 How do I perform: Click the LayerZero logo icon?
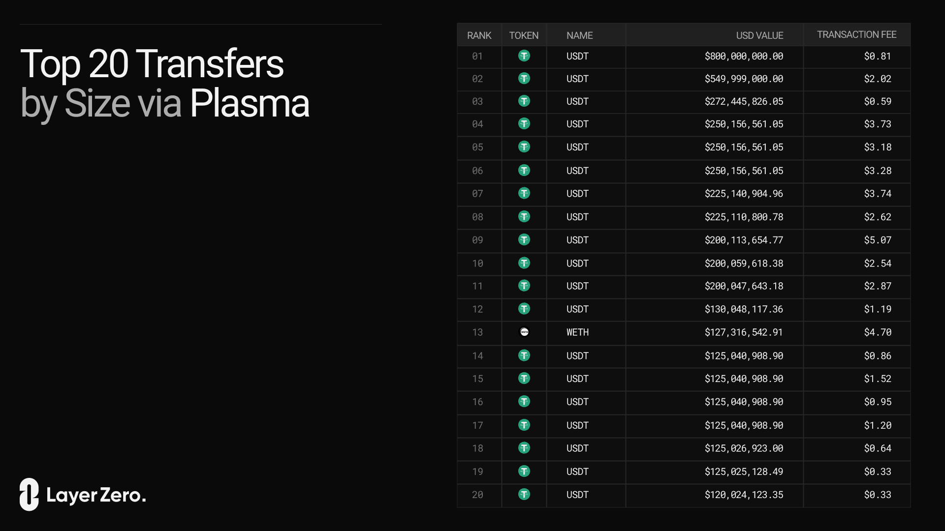pyautogui.click(x=29, y=494)
